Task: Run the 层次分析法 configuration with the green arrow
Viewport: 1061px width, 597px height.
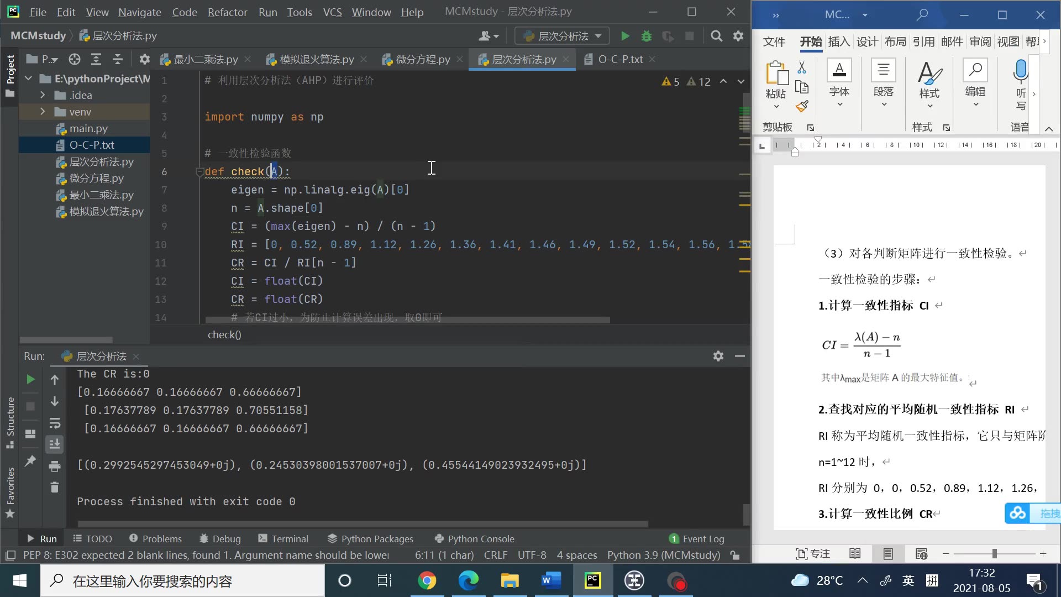Action: click(624, 35)
